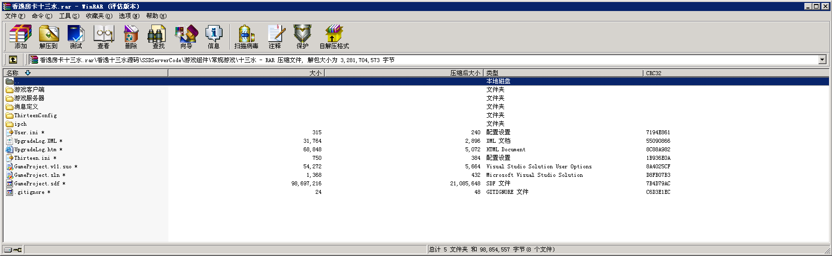Screen dimensions: 832x256
Task: Click the SFX (自解压格式) icon
Action: click(334, 37)
